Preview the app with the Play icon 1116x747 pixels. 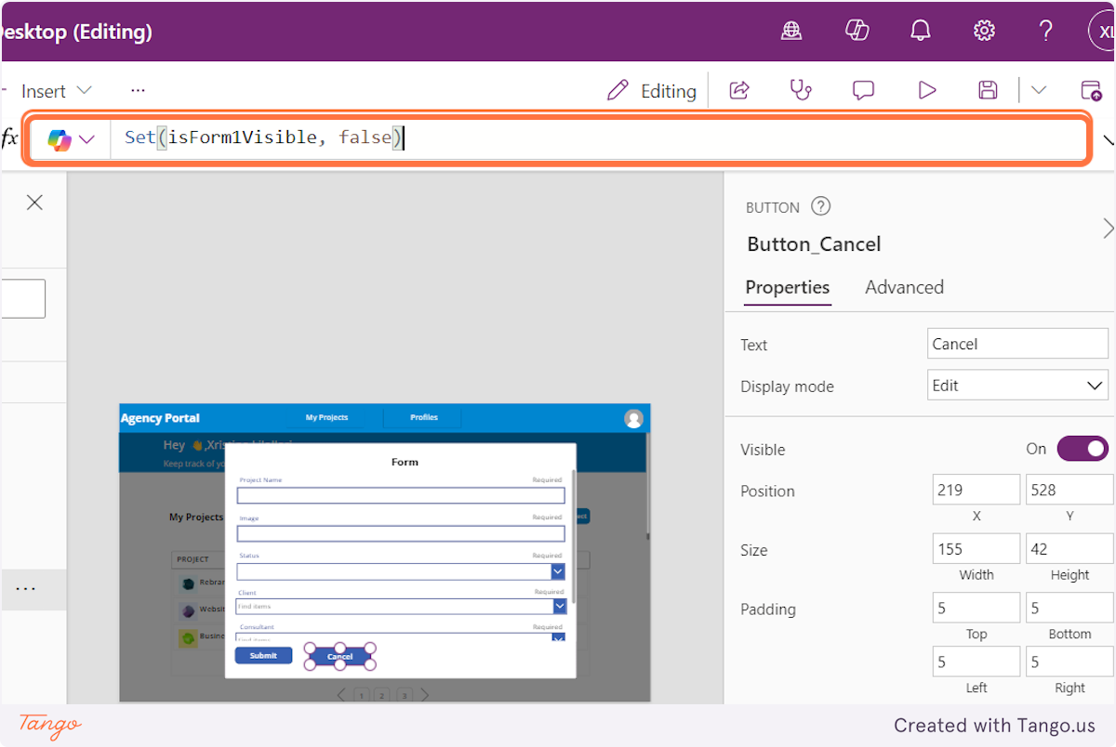pyautogui.click(x=926, y=90)
